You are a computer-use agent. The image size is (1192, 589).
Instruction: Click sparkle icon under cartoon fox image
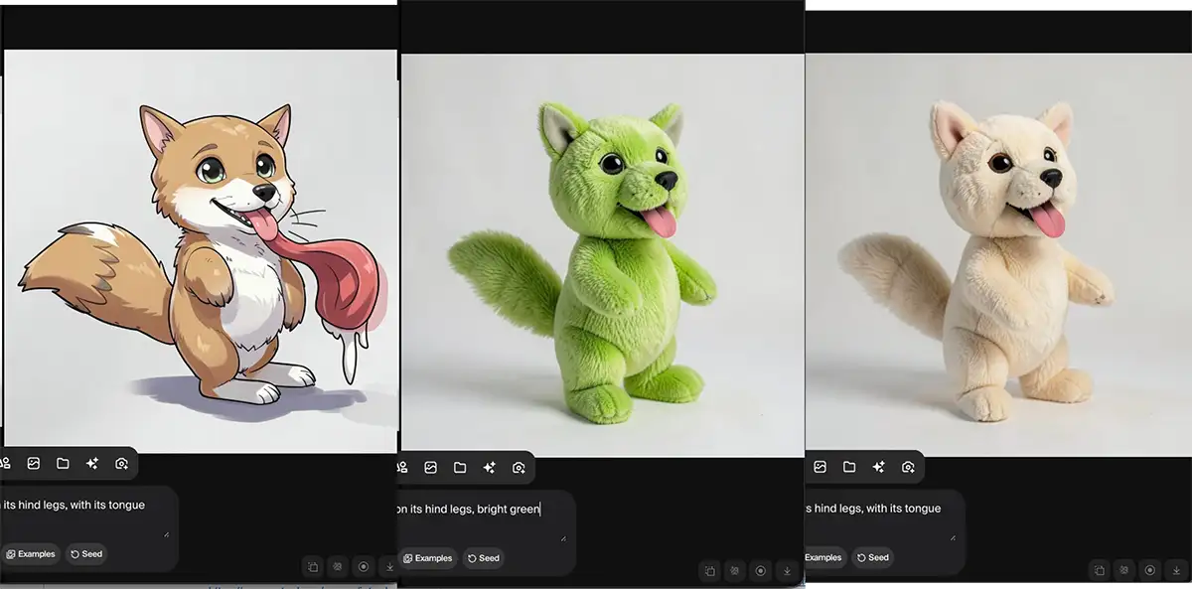(92, 464)
